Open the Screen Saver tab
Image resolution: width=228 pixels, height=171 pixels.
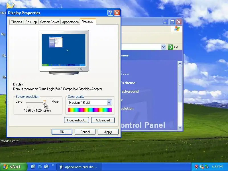(49, 22)
